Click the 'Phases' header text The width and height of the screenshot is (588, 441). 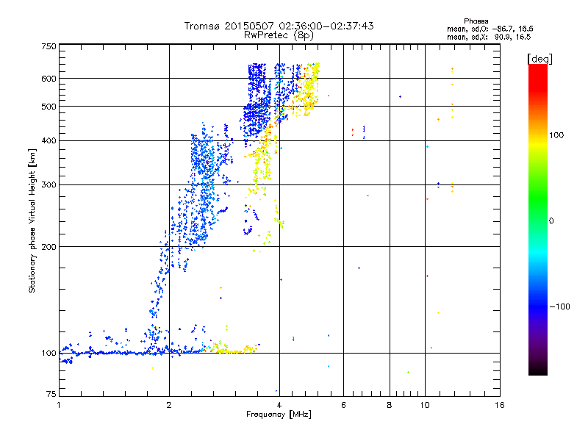click(476, 21)
